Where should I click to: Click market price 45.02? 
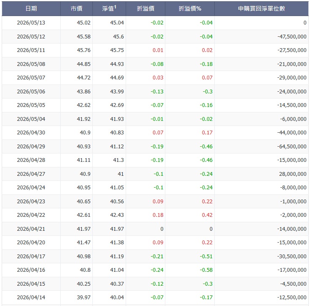[84, 23]
